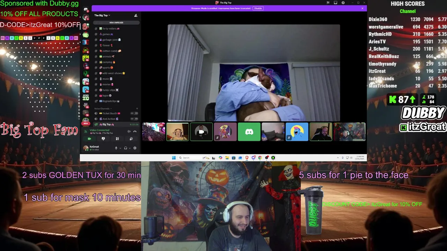Open Discord direct messages home icon

click(x=86, y=9)
